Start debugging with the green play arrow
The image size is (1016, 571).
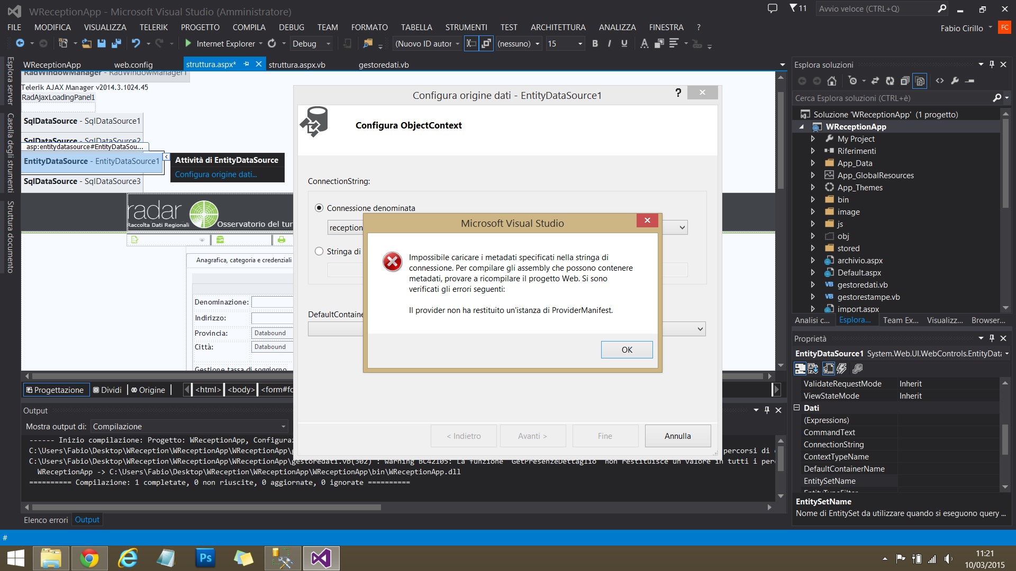tap(188, 43)
